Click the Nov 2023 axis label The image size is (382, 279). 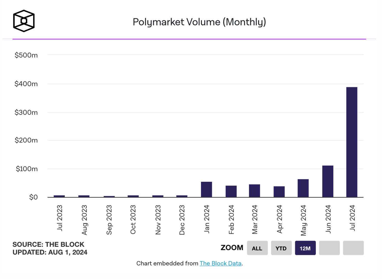pyautogui.click(x=158, y=220)
